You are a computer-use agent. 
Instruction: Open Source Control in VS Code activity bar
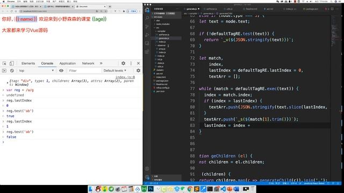[147, 27]
